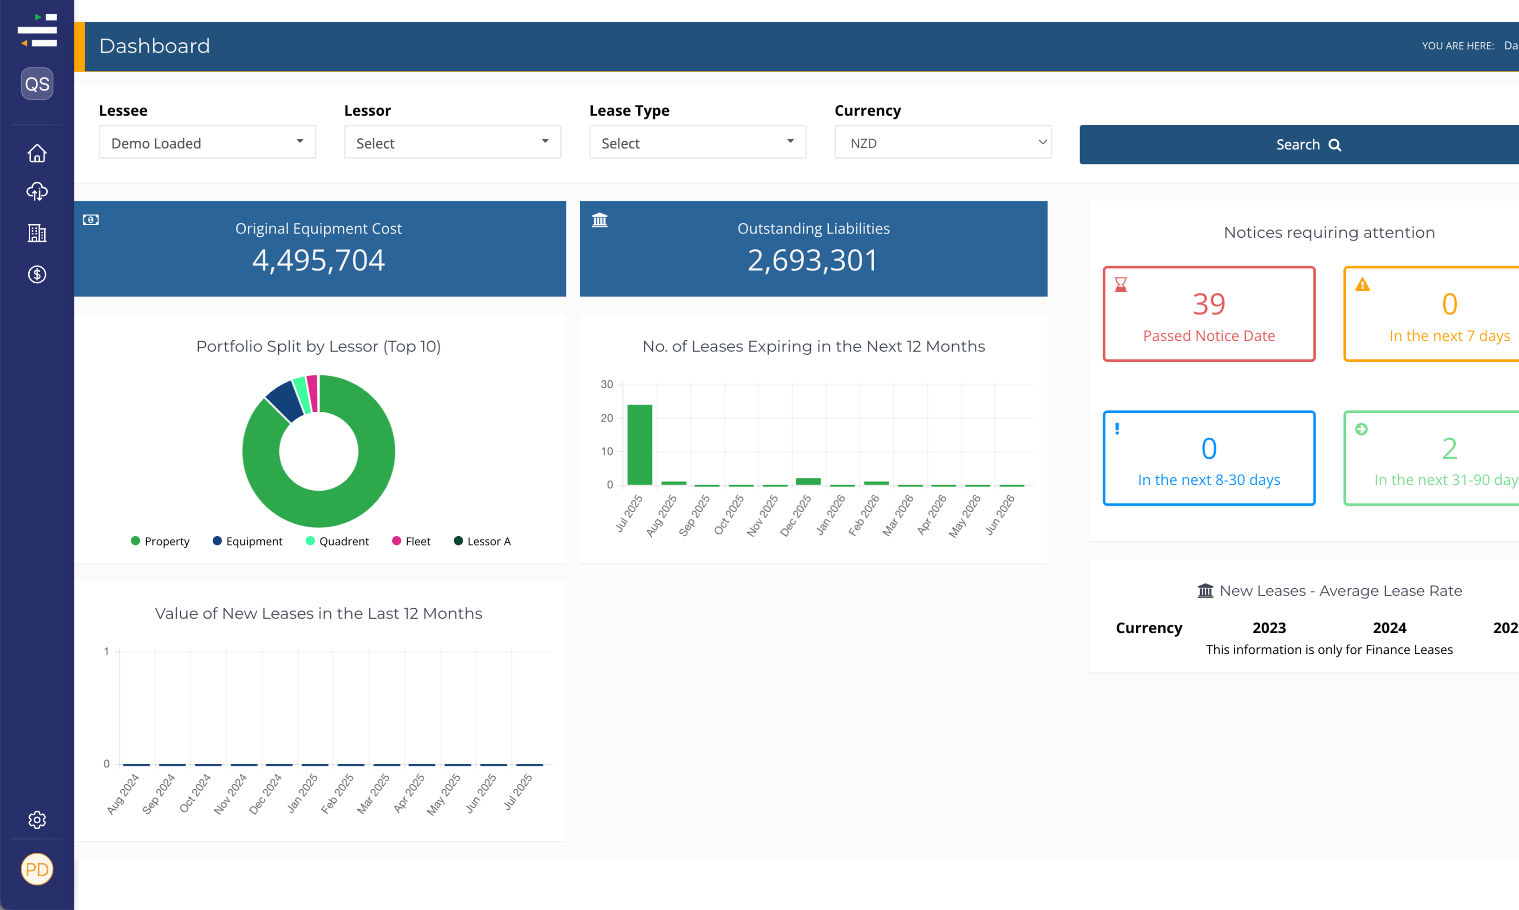Viewport: 1519px width, 910px height.
Task: Click the cloud upload sidebar icon
Action: [37, 192]
